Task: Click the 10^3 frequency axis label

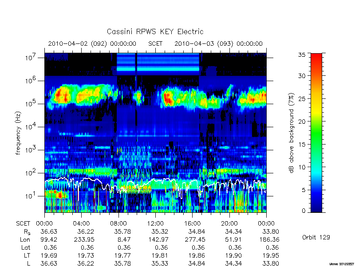Action: coord(31,150)
